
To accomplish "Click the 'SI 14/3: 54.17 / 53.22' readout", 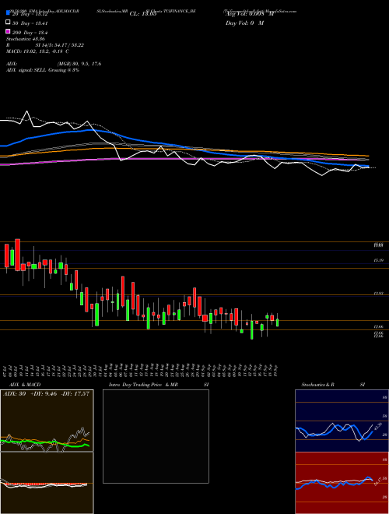I will (x=60, y=45).
